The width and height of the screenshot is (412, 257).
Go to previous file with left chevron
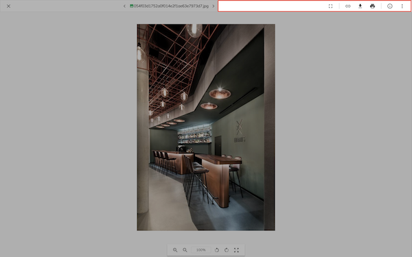point(124,6)
